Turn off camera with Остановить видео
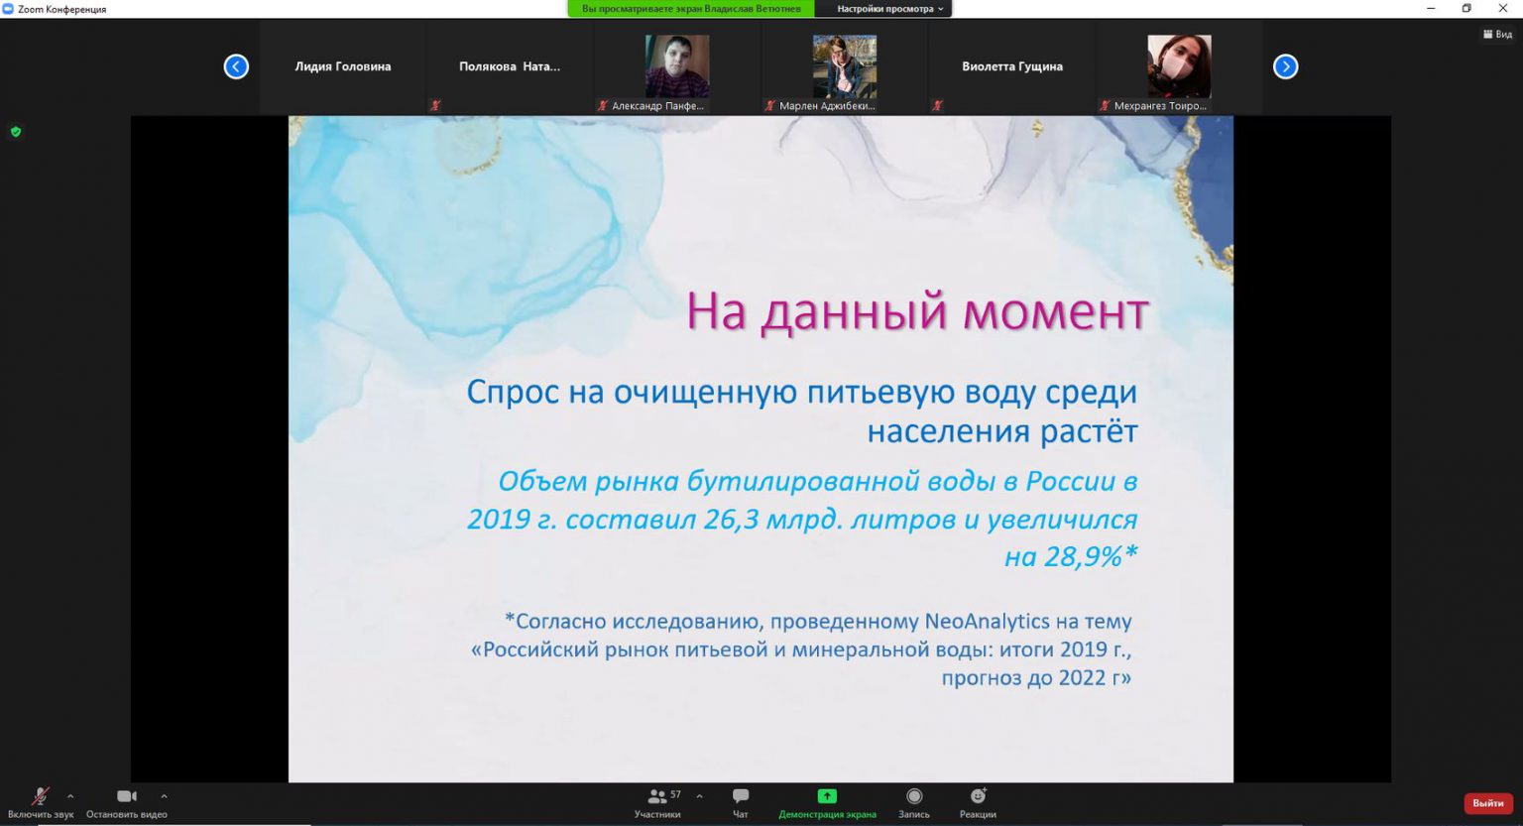The width and height of the screenshot is (1523, 826). (126, 802)
